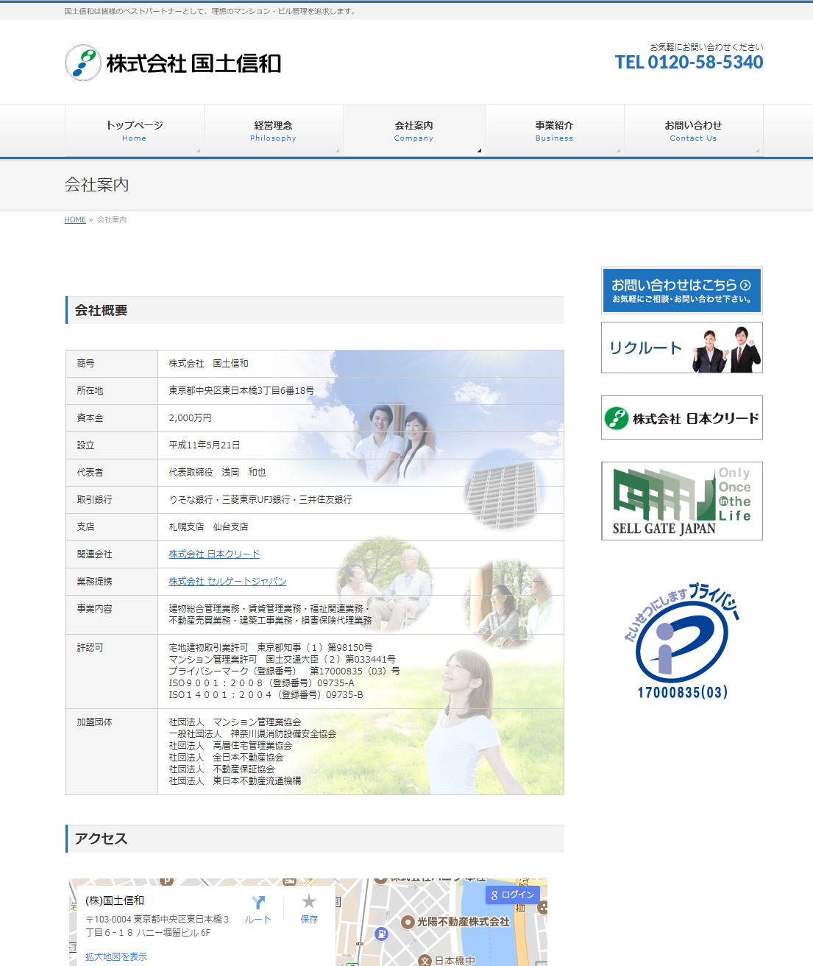
Task: Click the 日本橋中 school map marker
Action: point(425,960)
